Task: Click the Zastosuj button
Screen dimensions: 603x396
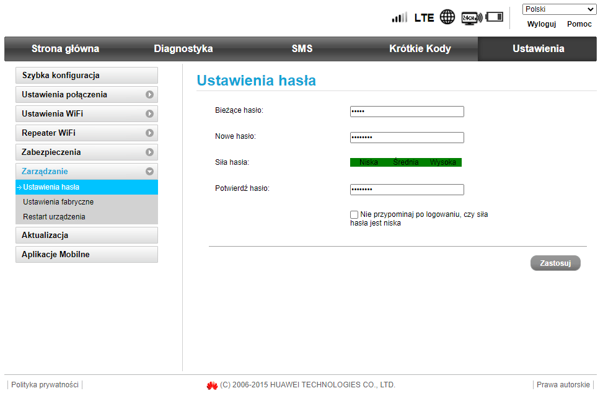Action: [x=555, y=262]
